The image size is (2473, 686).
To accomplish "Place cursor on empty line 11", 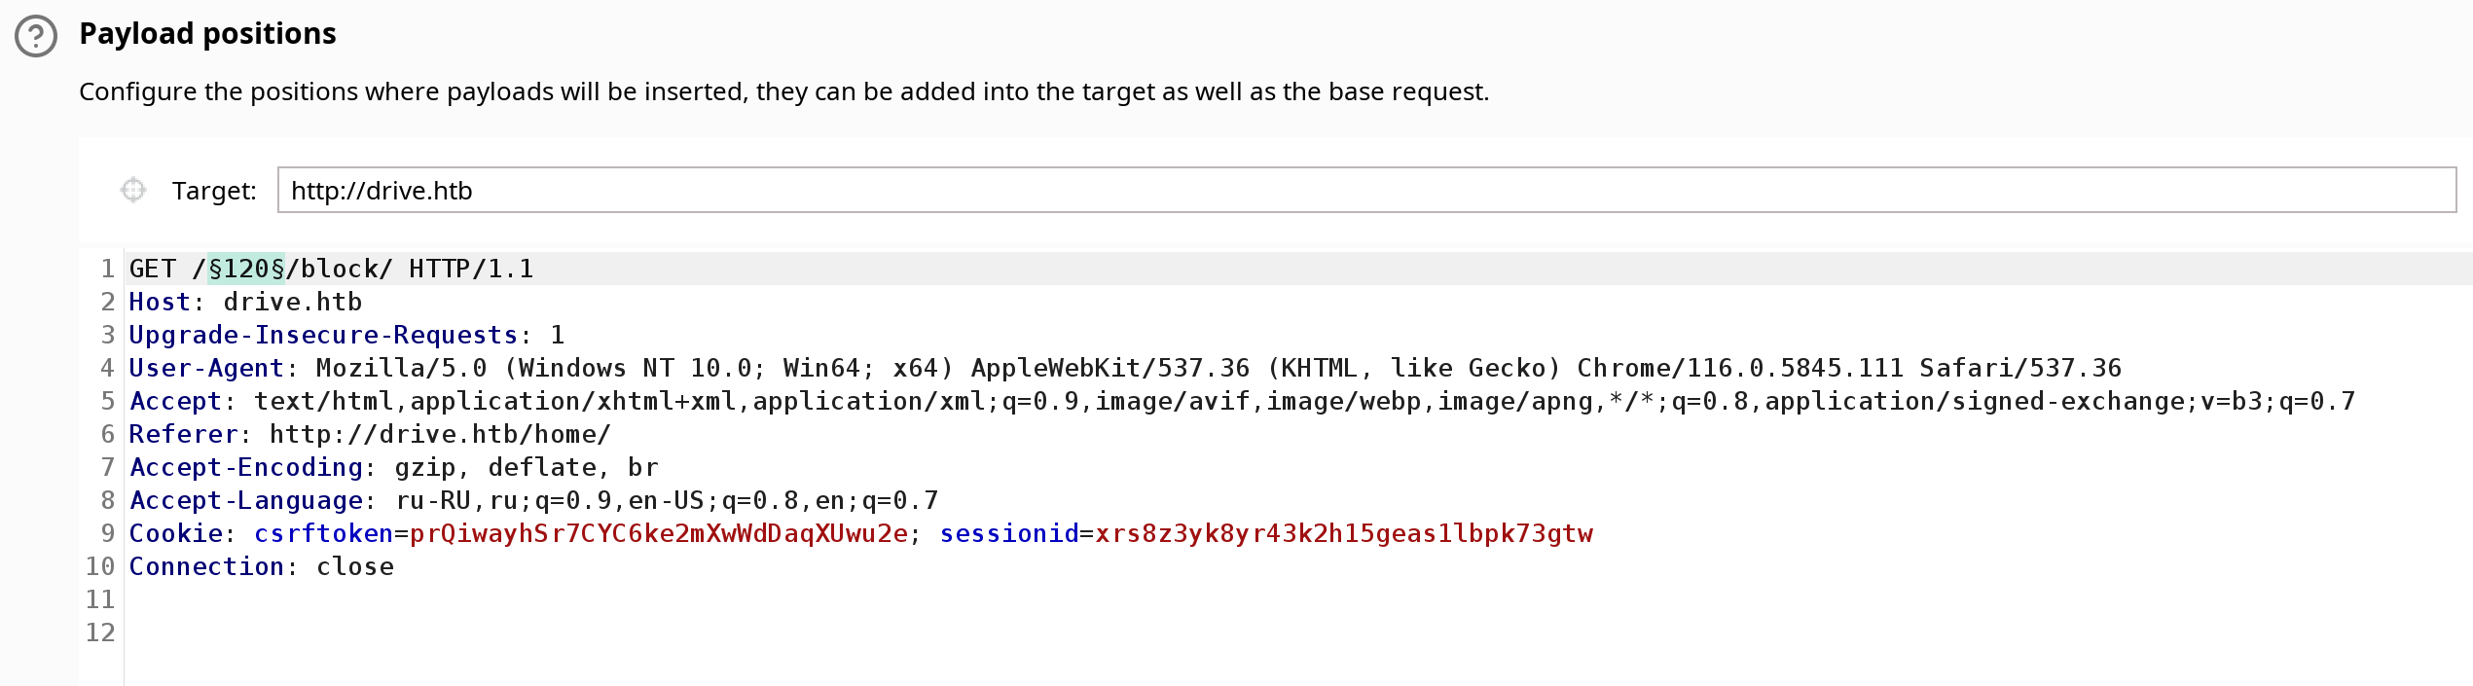I will point(1299,599).
